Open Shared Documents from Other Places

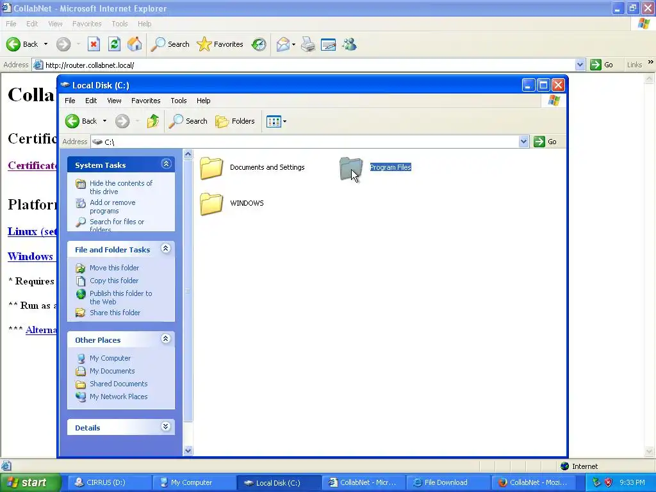point(119,384)
